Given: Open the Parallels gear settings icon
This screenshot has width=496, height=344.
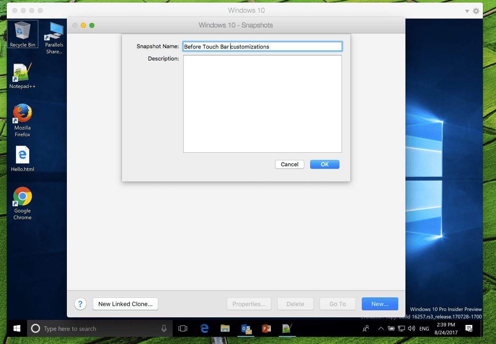Looking at the screenshot, I should point(476,11).
